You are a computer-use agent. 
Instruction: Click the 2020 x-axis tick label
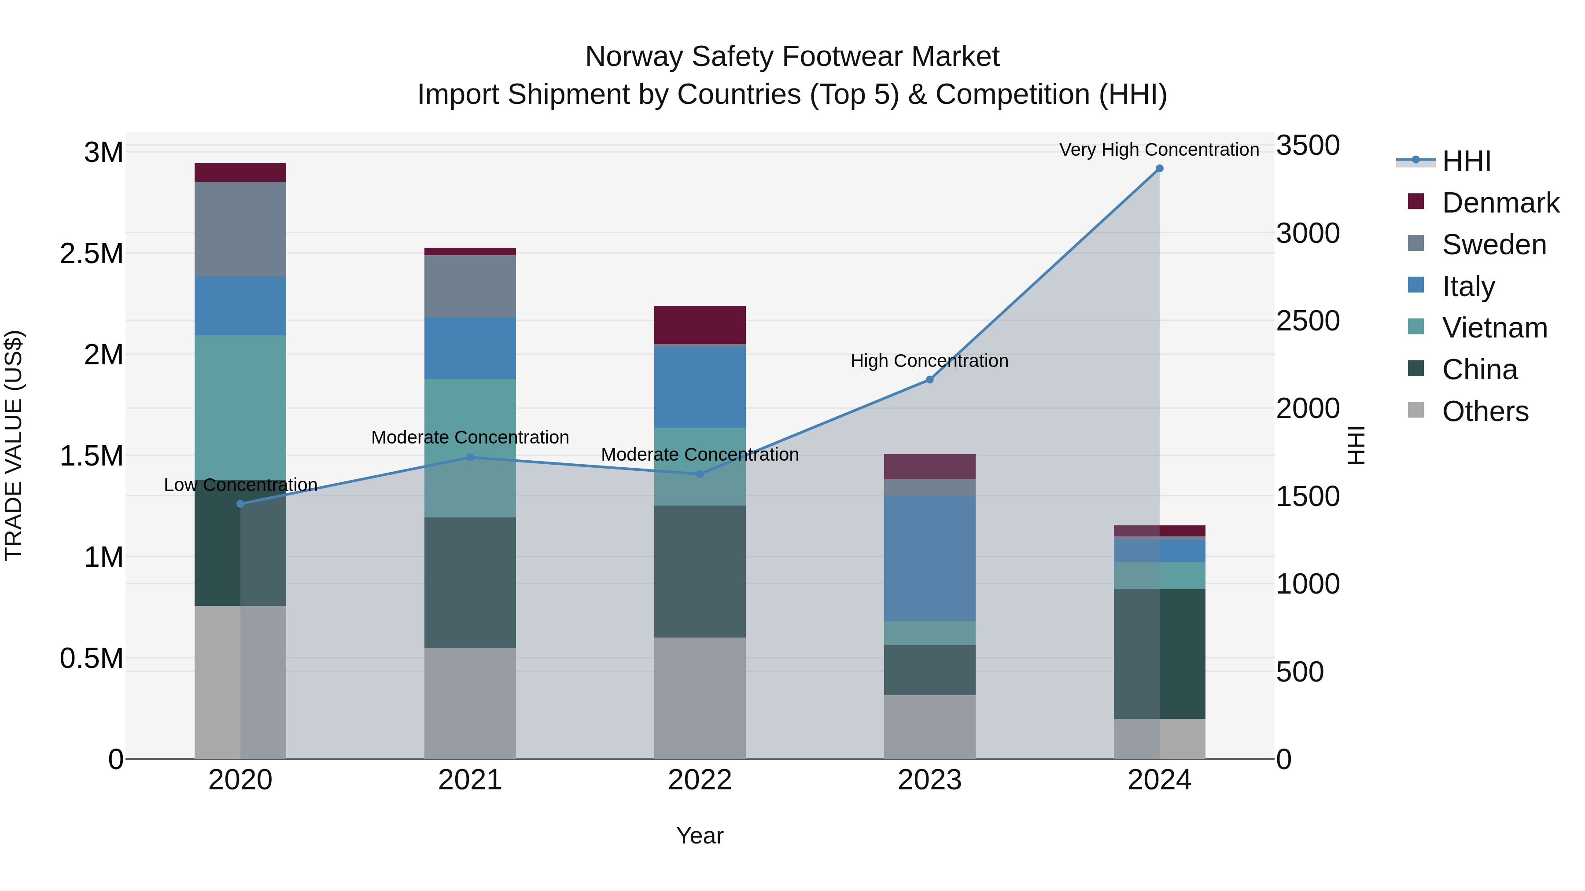coord(240,780)
